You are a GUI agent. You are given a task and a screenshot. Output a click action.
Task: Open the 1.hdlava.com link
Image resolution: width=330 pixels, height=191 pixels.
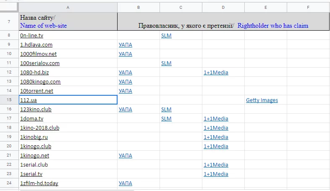(36, 45)
